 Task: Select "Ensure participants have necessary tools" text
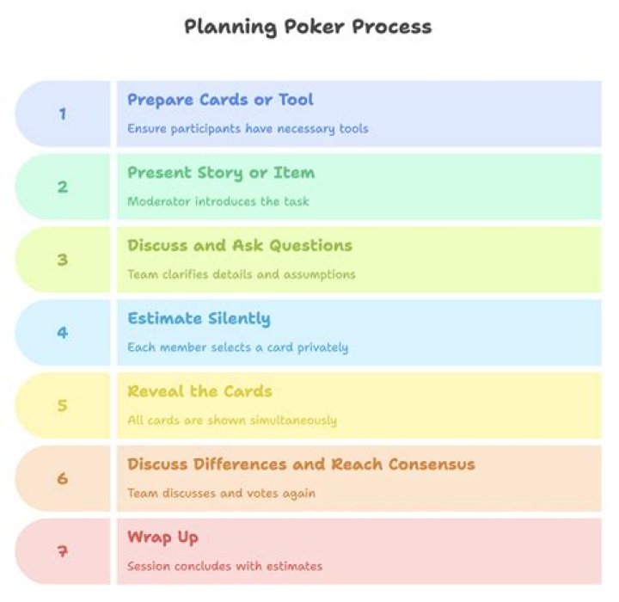click(248, 129)
